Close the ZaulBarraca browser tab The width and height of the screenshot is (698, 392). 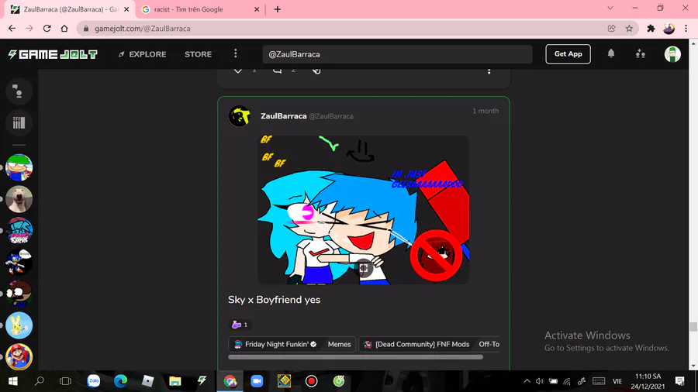pos(126,9)
